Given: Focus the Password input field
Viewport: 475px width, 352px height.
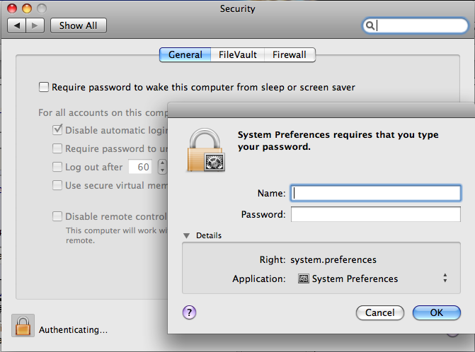Looking at the screenshot, I should click(x=375, y=214).
